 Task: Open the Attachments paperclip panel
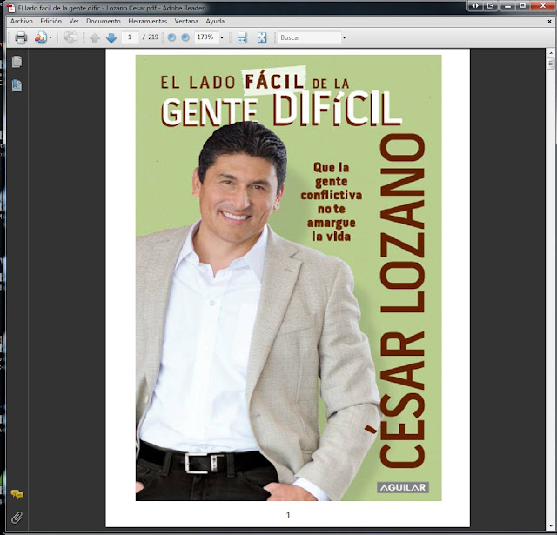[x=17, y=518]
